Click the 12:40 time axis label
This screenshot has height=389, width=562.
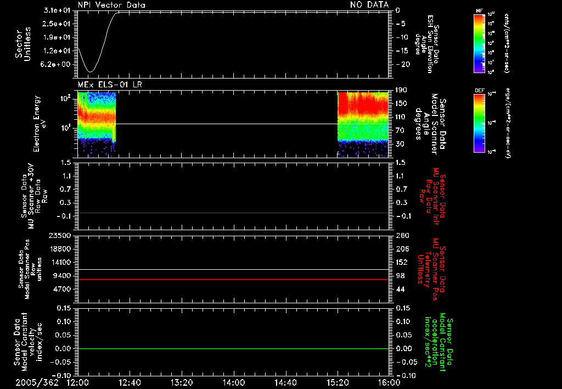pos(130,382)
